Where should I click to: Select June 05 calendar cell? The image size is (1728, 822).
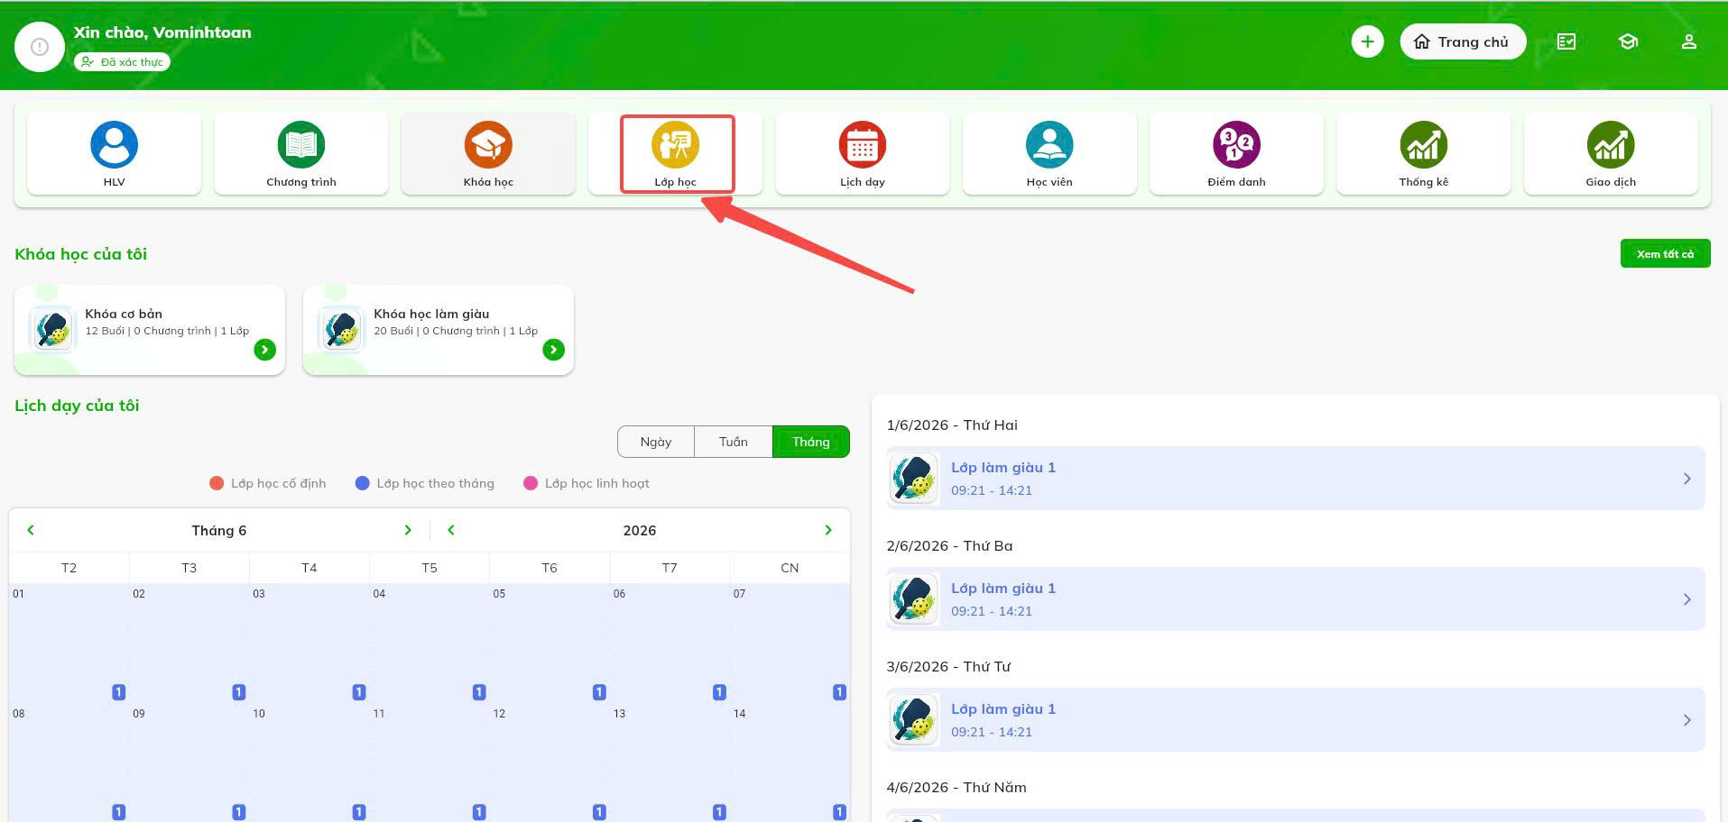pos(550,644)
